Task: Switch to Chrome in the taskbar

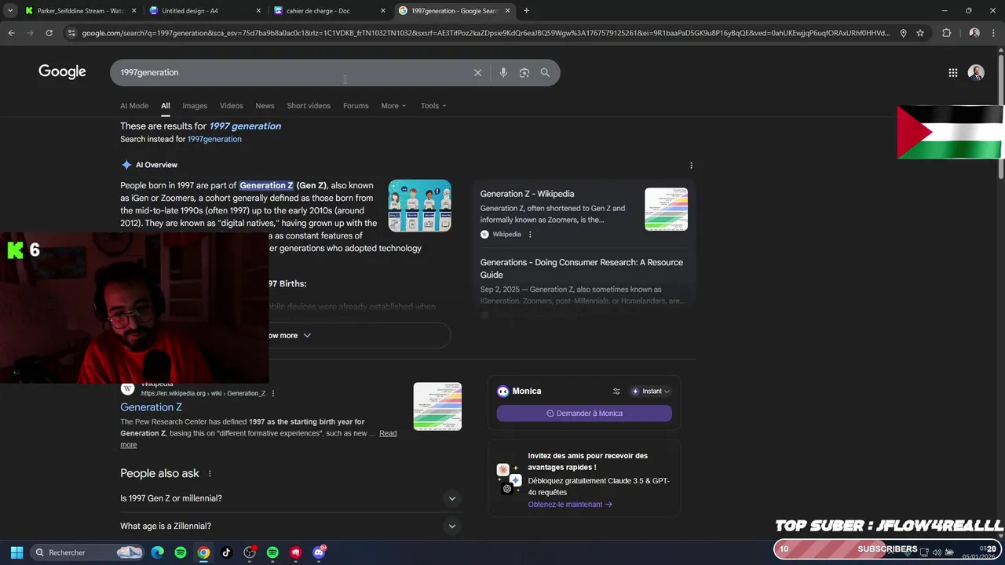Action: (203, 552)
